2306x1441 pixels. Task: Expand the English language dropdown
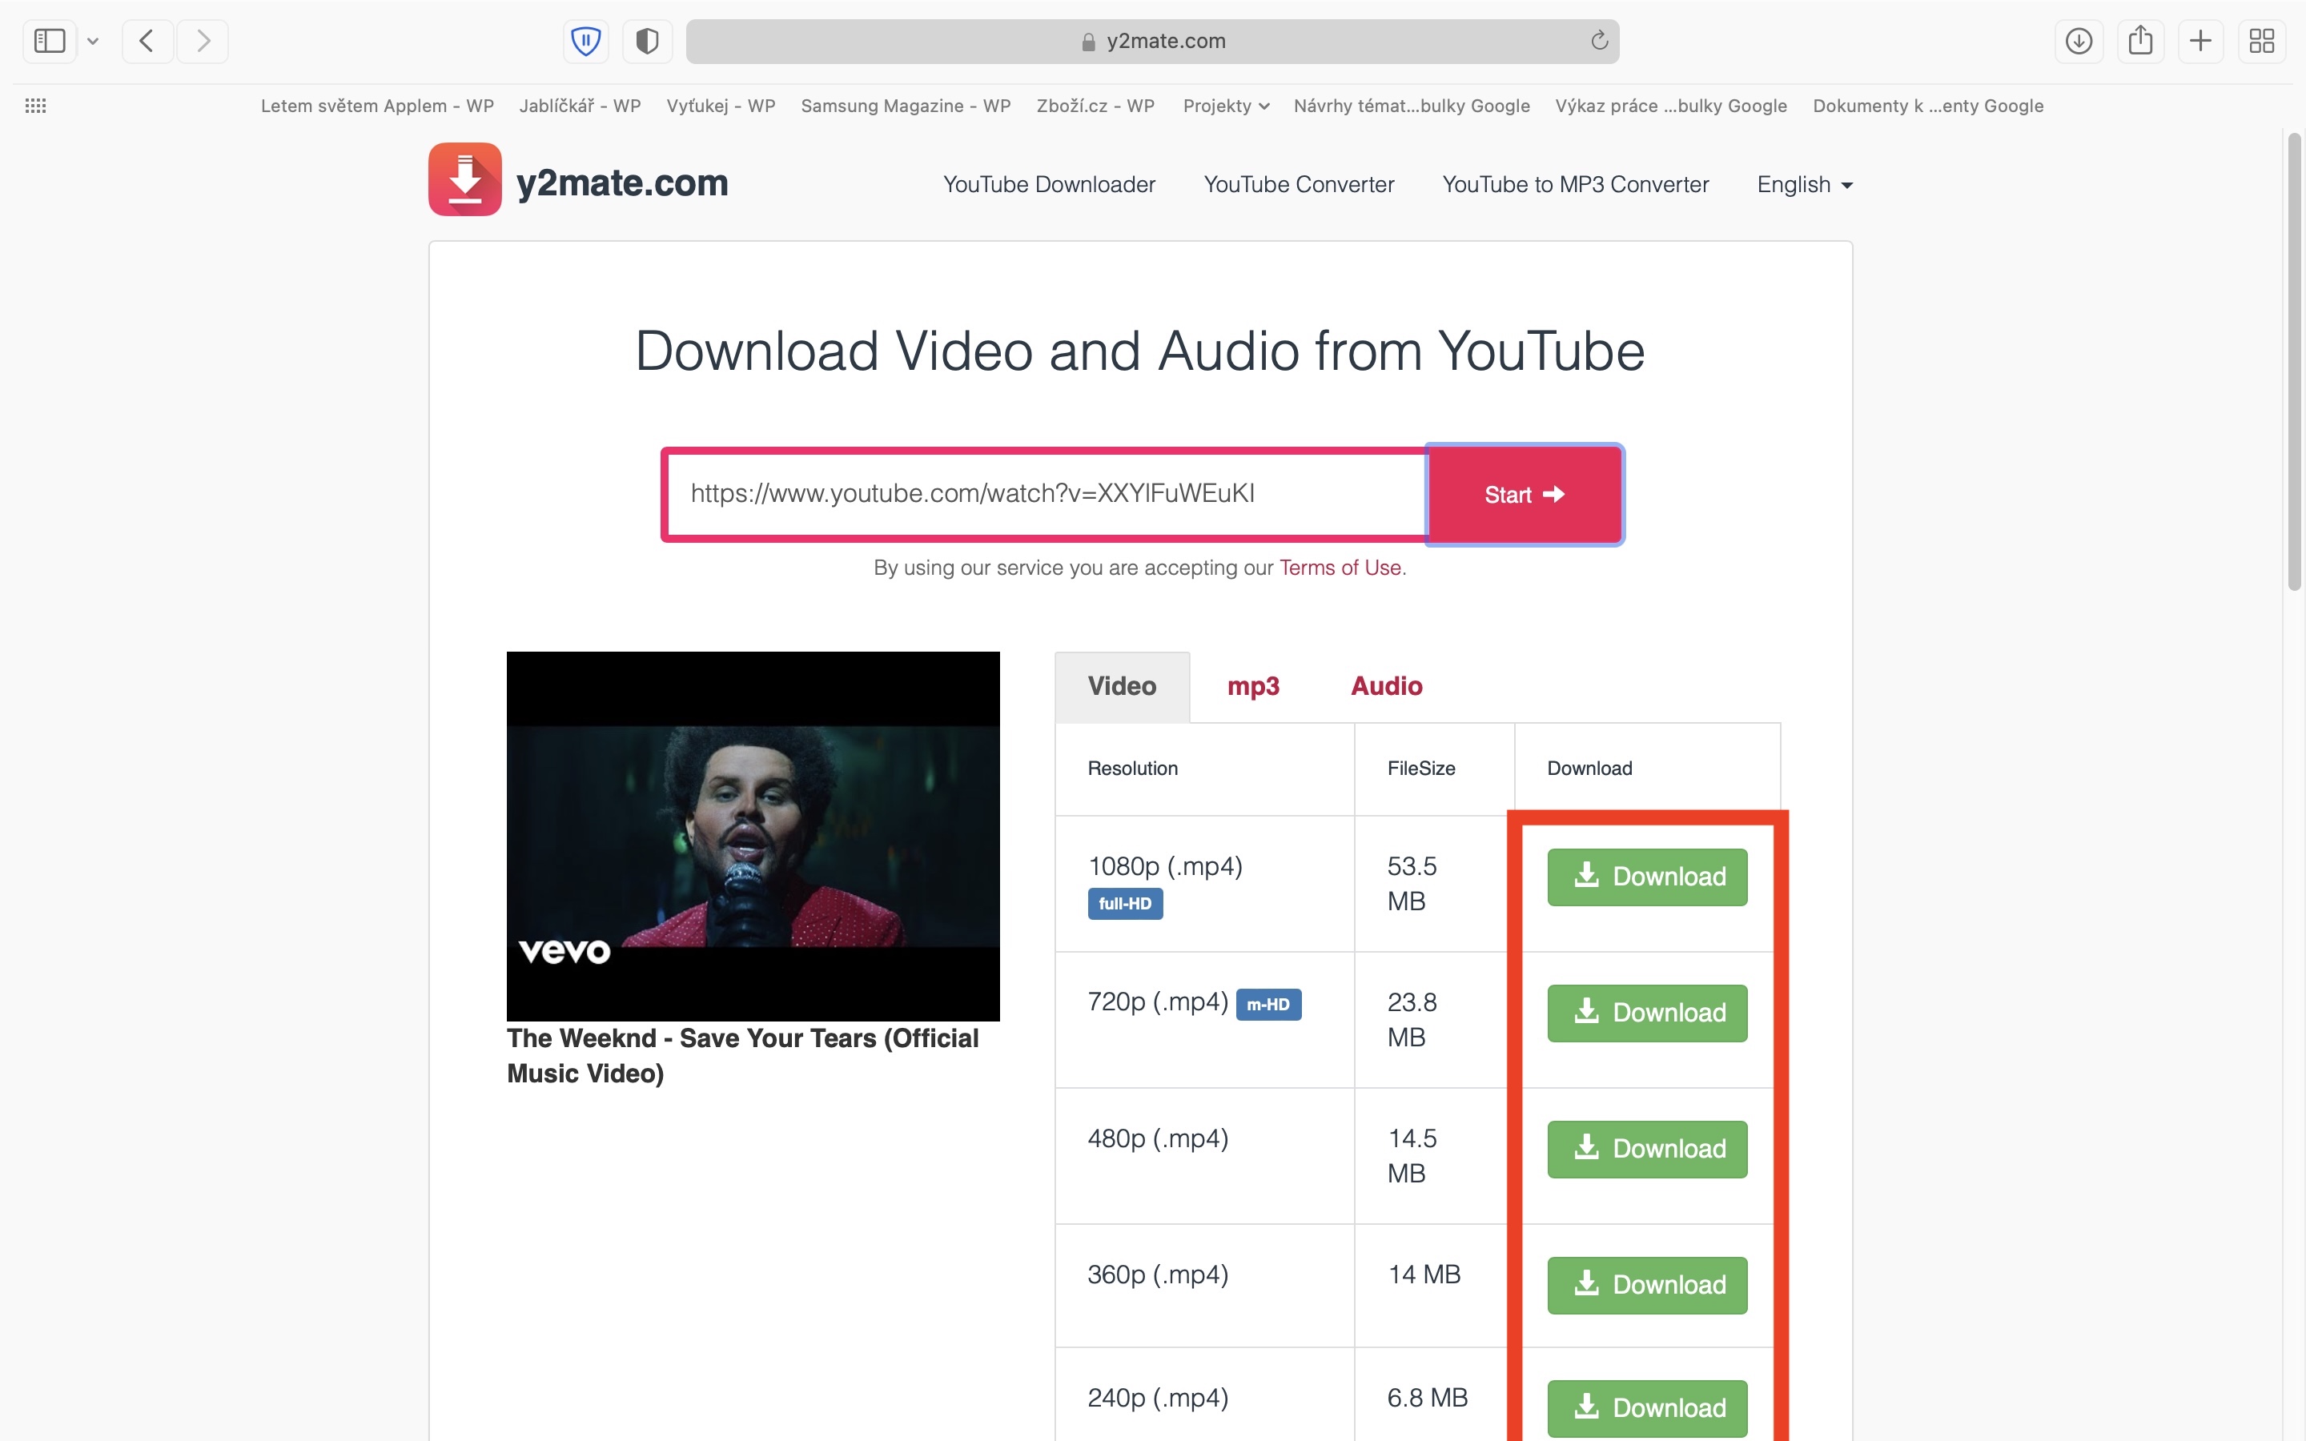coord(1804,185)
